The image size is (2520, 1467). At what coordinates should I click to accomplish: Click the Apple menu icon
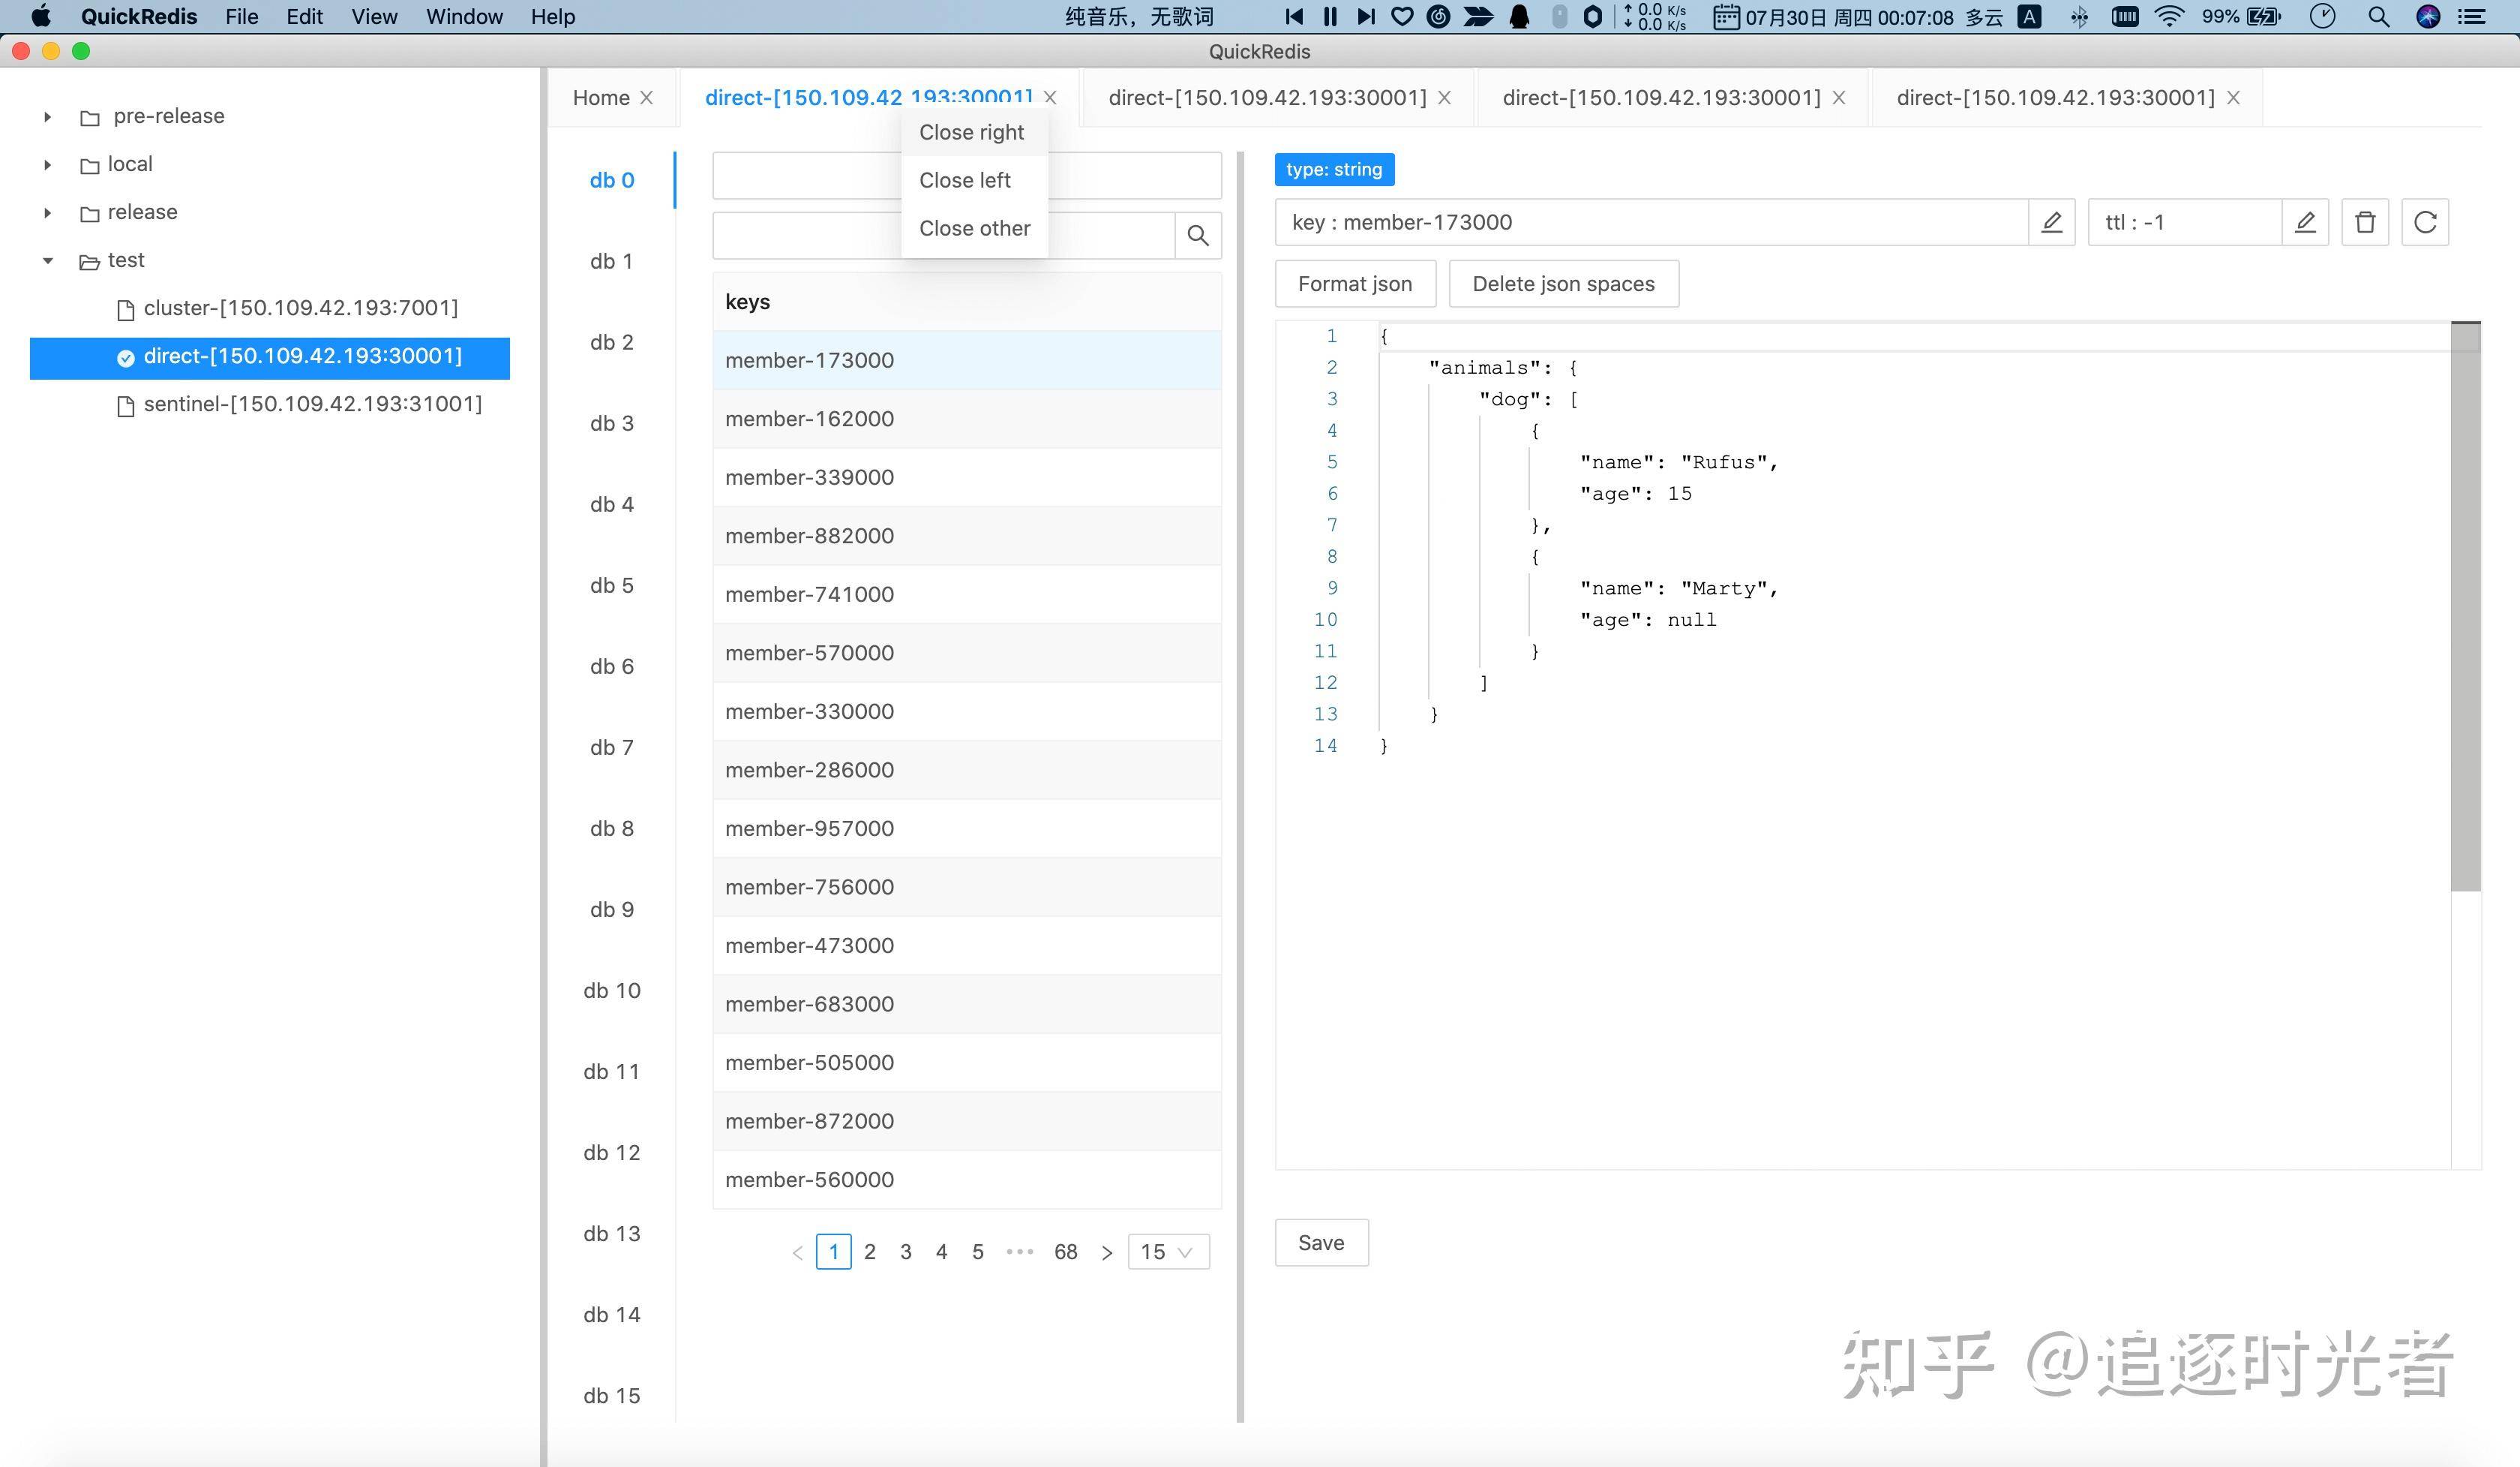point(41,17)
